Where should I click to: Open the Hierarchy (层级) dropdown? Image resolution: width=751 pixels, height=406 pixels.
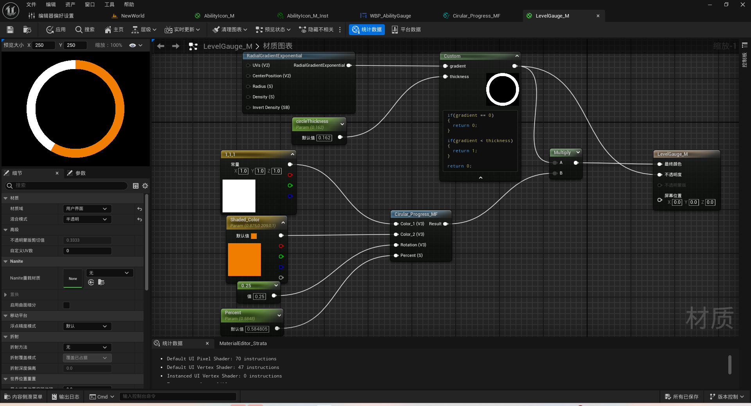pos(144,30)
